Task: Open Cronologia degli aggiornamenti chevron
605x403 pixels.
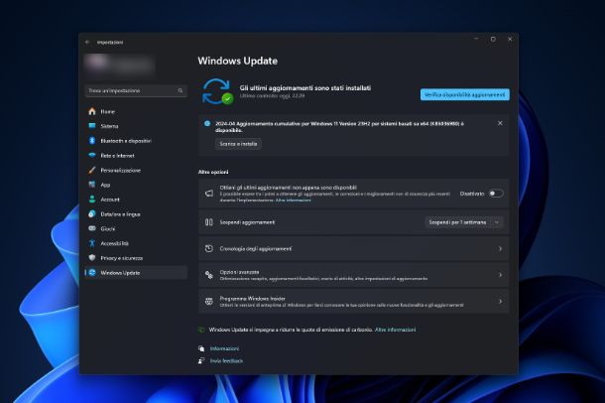Action: [x=500, y=248]
